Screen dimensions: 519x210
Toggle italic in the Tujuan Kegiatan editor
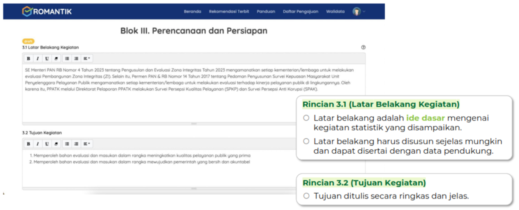[37, 144]
